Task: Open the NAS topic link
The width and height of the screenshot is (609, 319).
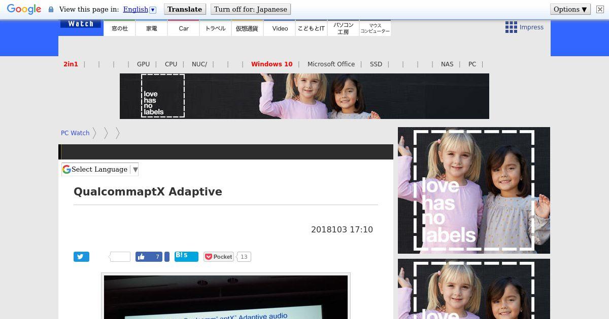Action: tap(447, 64)
